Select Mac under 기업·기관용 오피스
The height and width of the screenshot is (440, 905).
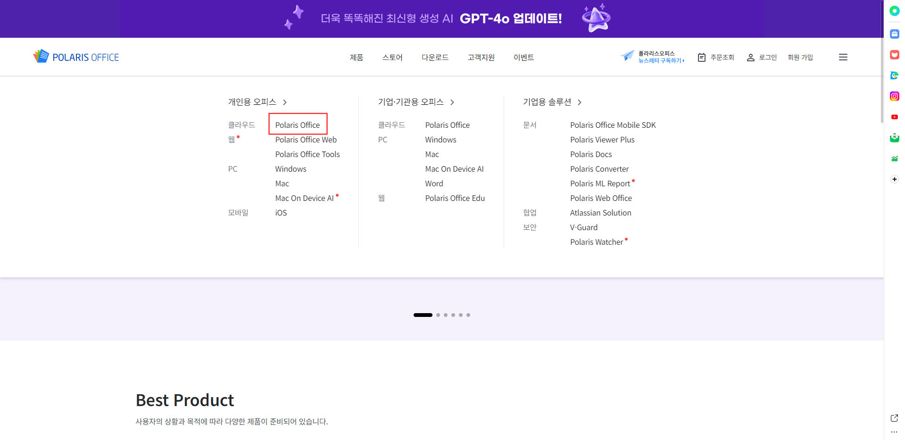pos(432,154)
